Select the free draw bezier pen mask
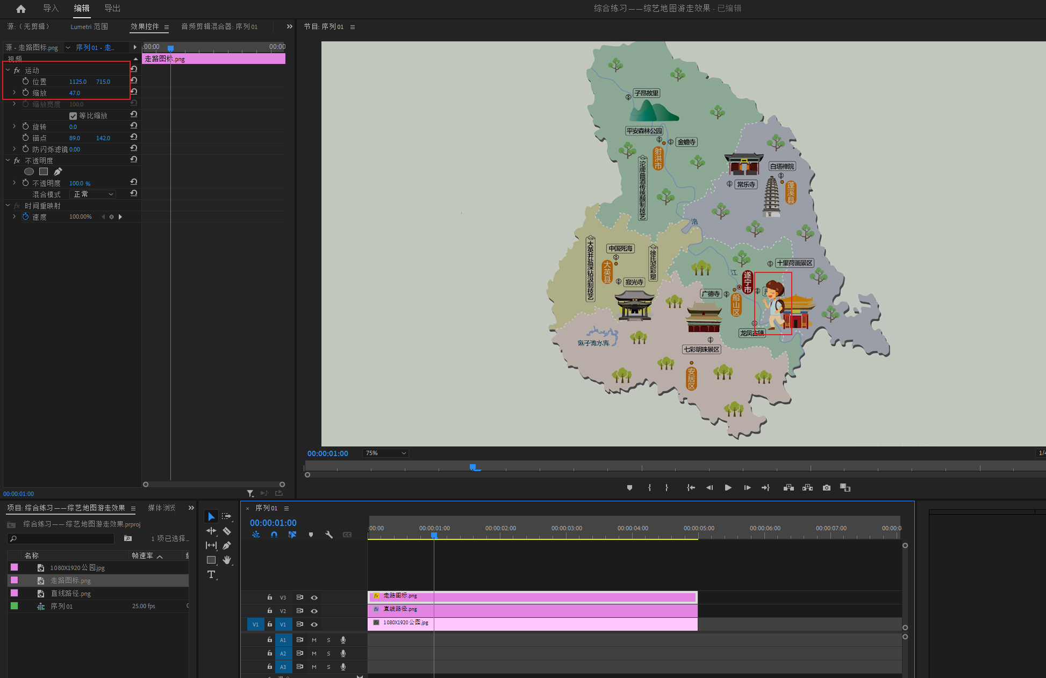This screenshot has width=1046, height=678. pyautogui.click(x=58, y=171)
